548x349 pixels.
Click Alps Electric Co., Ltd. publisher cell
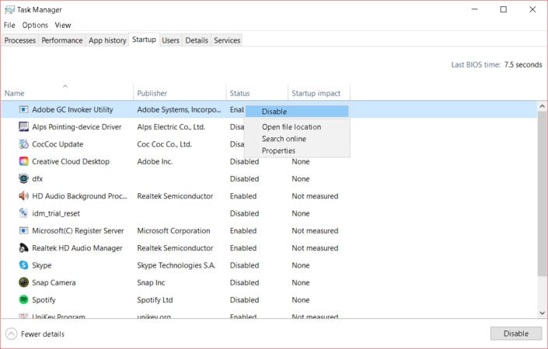(171, 127)
